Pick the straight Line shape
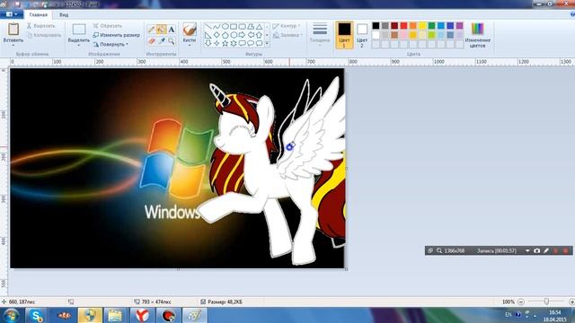Image resolution: width=575 pixels, height=323 pixels. coord(208,27)
